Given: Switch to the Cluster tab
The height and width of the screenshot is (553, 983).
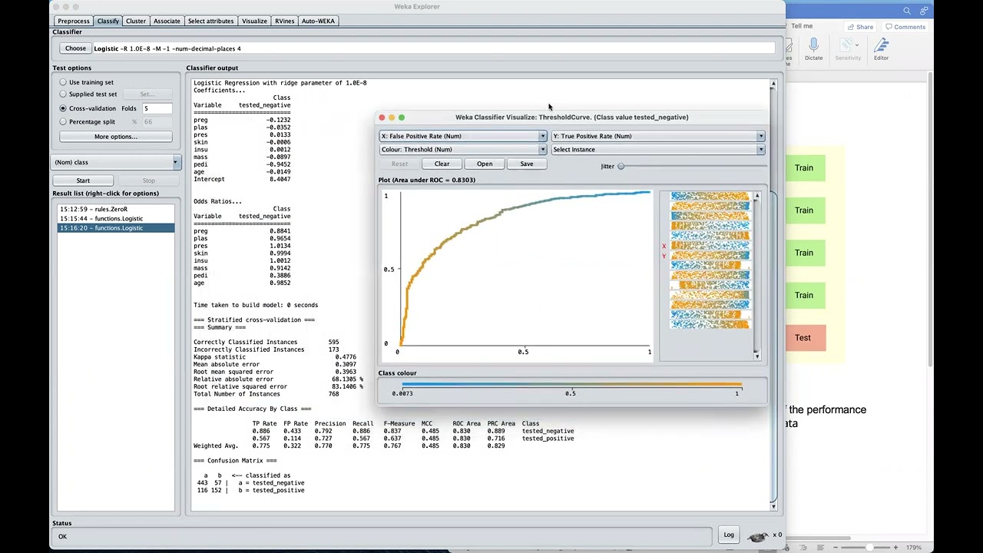Looking at the screenshot, I should 136,21.
